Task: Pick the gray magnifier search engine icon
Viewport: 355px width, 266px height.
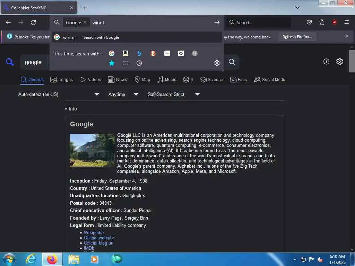Action: (195, 53)
